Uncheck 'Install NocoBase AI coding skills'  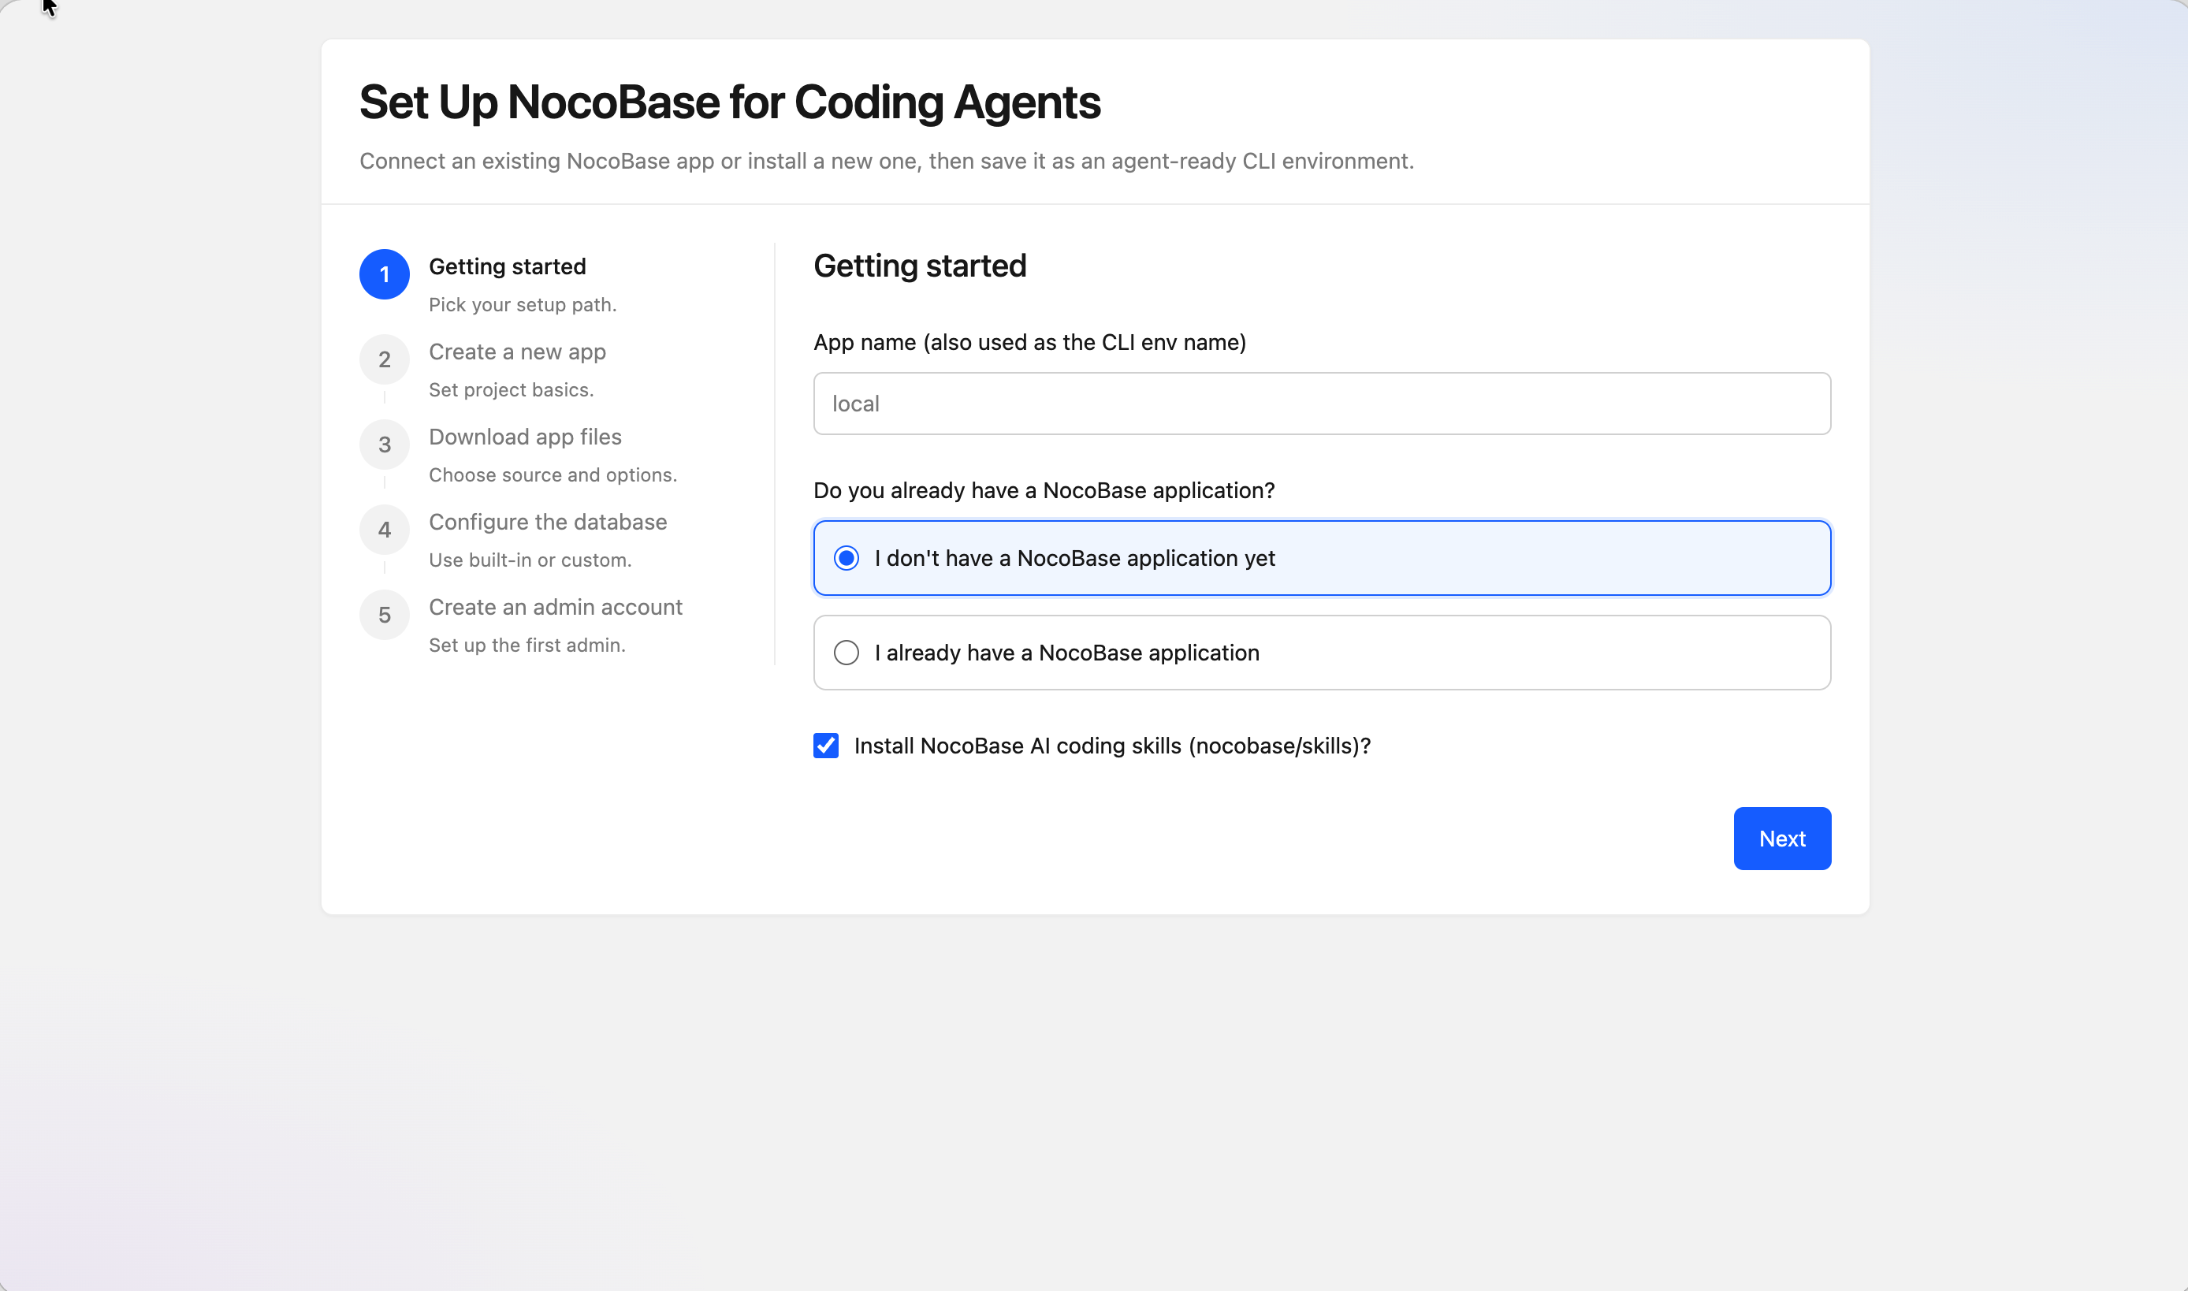coord(824,746)
